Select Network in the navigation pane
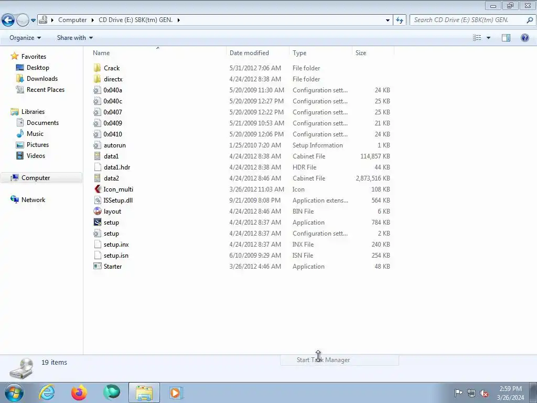 (33, 200)
